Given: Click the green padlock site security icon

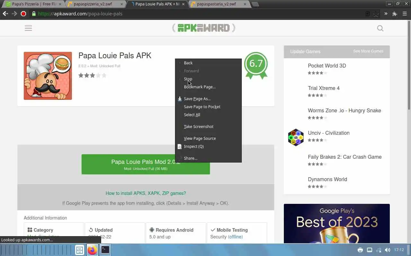Looking at the screenshot, I should point(33,14).
